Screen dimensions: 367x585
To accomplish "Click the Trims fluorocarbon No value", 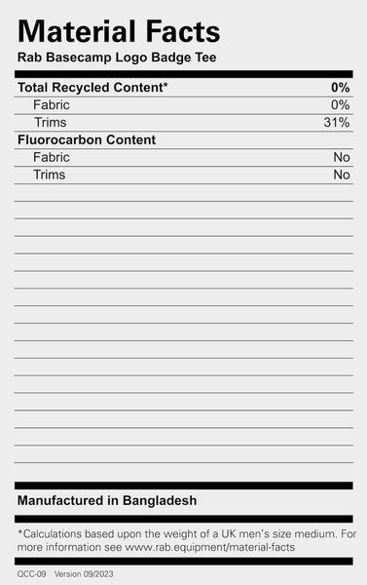I will point(342,175).
